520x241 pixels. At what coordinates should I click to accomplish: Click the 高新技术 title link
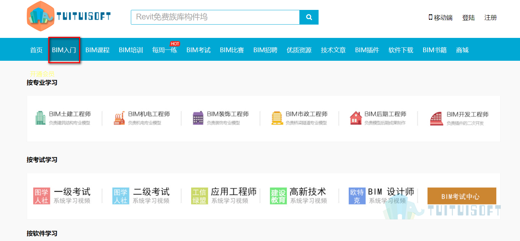(x=308, y=192)
